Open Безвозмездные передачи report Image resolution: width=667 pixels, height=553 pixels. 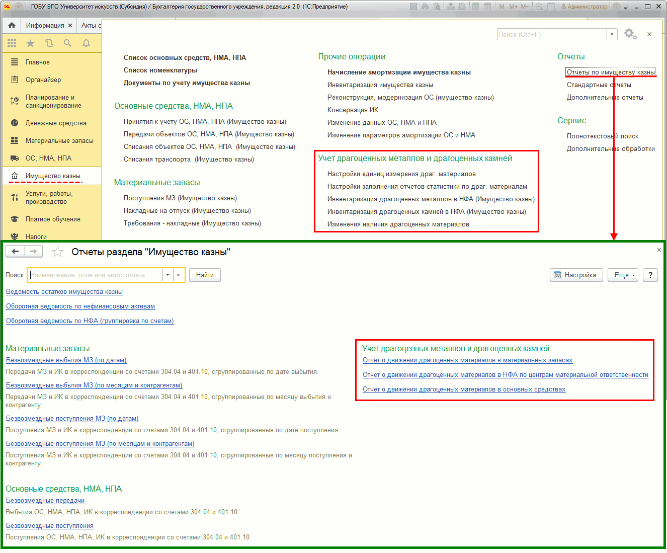[45, 501]
